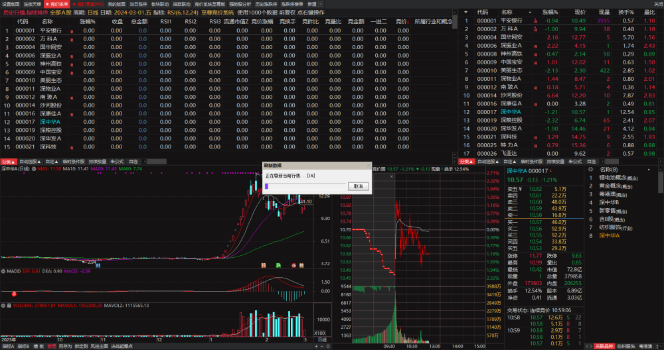Switch to 关联品种 tab
This screenshot has height=350, width=664.
tap(604, 346)
